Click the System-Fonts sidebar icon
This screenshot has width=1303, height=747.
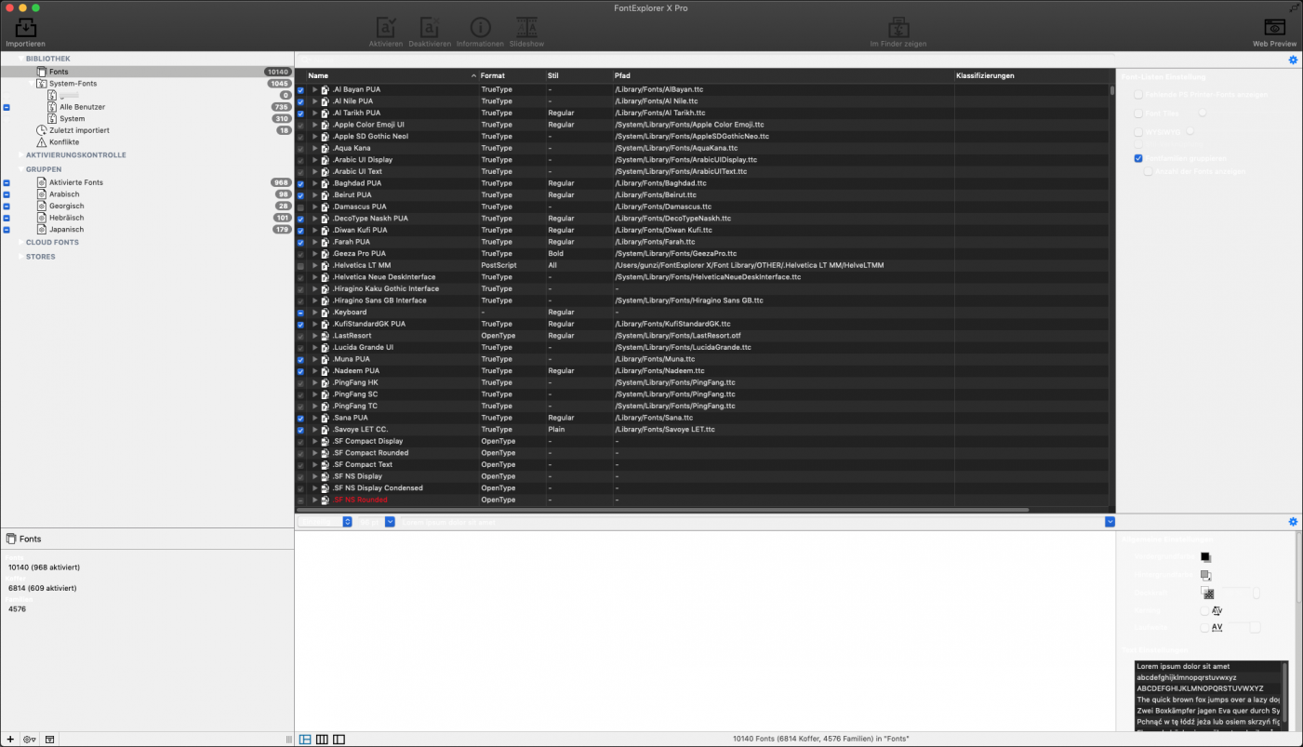click(x=41, y=84)
